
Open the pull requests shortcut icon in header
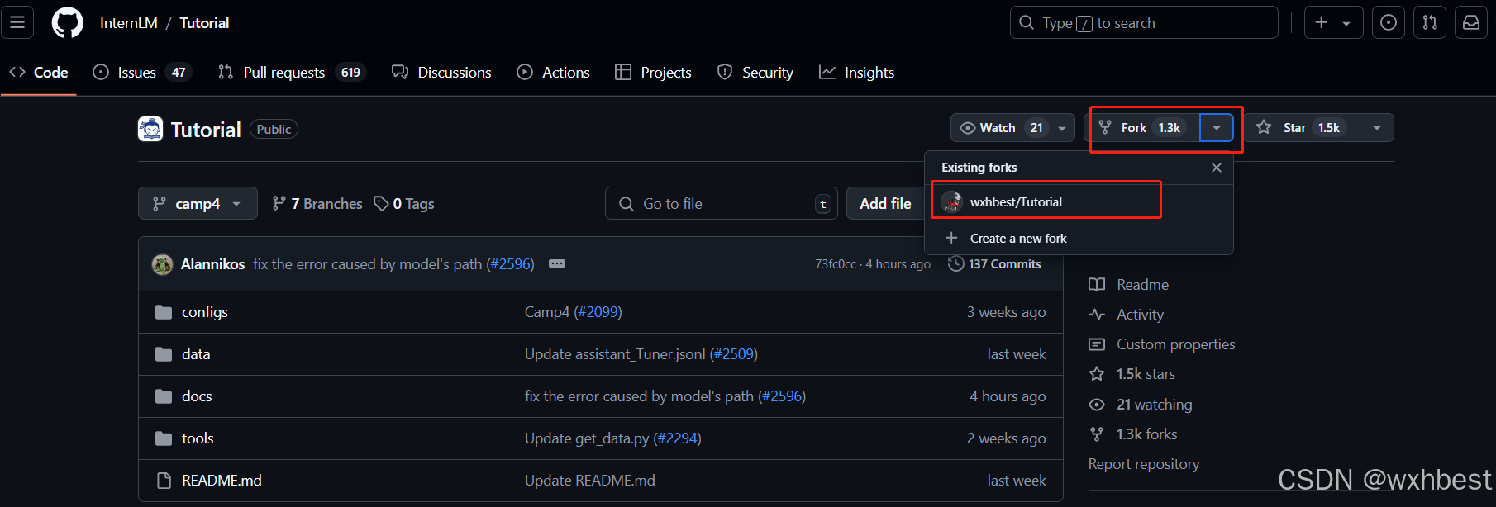[x=1430, y=22]
